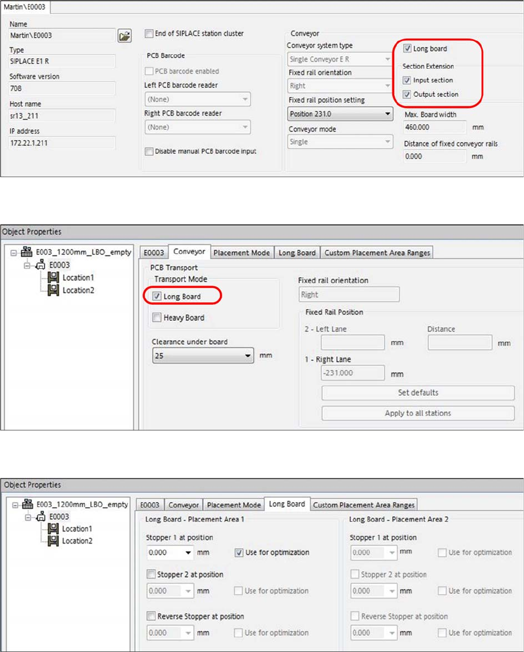The image size is (524, 652).
Task: Click Location2 icon in bottom tree
Action: coord(53,541)
